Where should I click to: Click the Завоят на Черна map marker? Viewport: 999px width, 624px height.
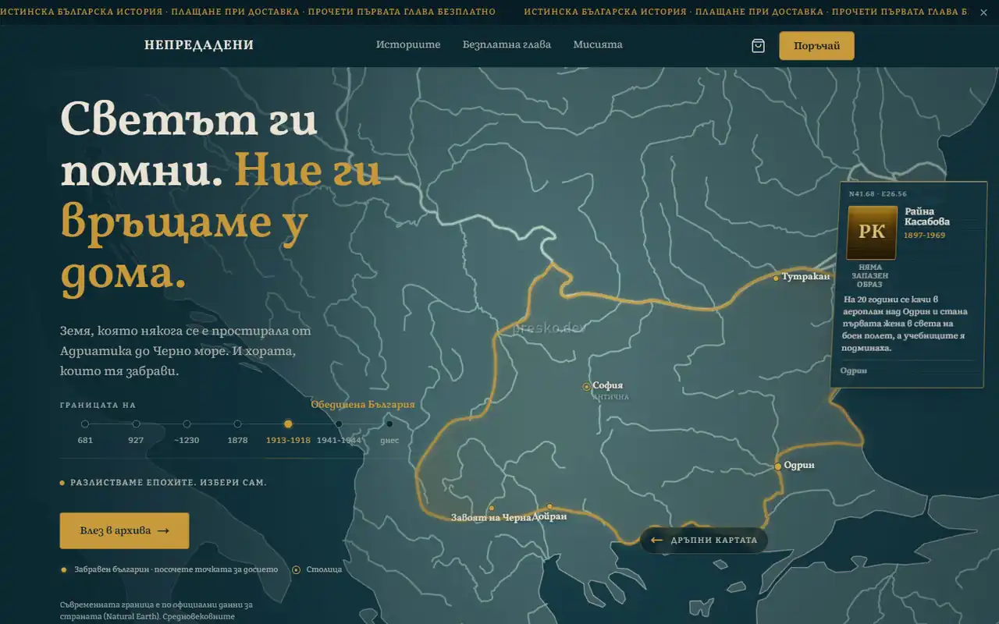point(491,508)
